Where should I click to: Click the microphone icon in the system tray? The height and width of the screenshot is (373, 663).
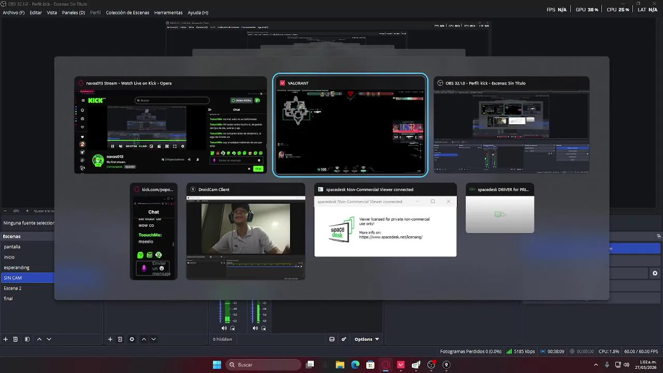(607, 365)
